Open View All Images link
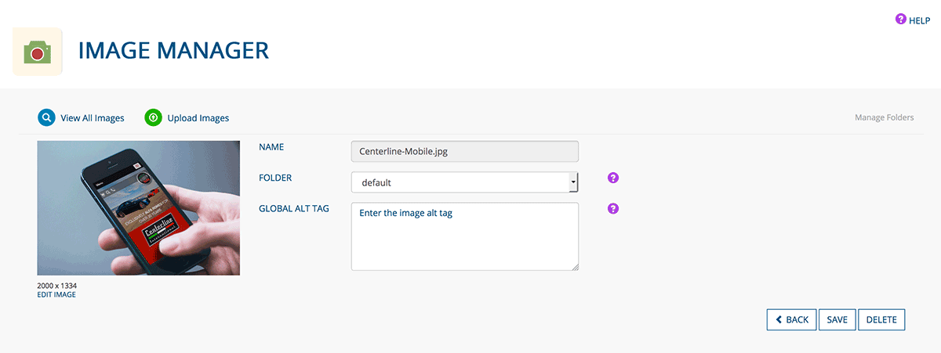 tap(93, 118)
